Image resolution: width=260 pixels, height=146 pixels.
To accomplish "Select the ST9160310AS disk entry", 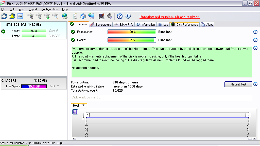I will (34, 30).
